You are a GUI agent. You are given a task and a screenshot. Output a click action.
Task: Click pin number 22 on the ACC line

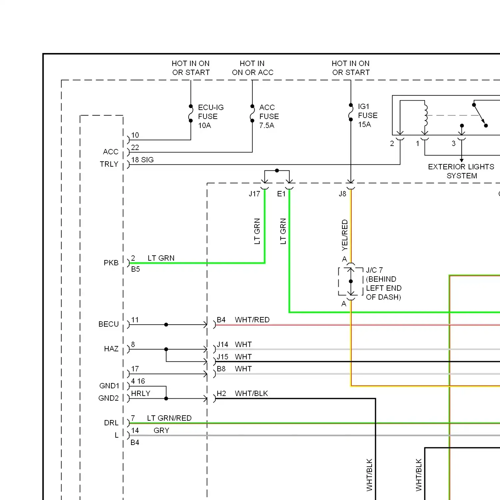(x=135, y=147)
